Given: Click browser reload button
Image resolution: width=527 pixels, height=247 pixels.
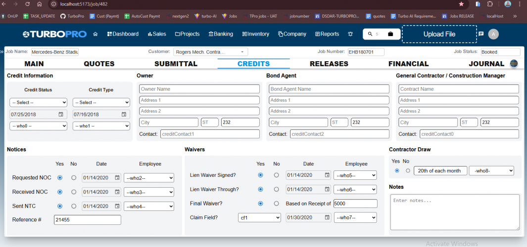Looking at the screenshot, I should coord(28,4).
